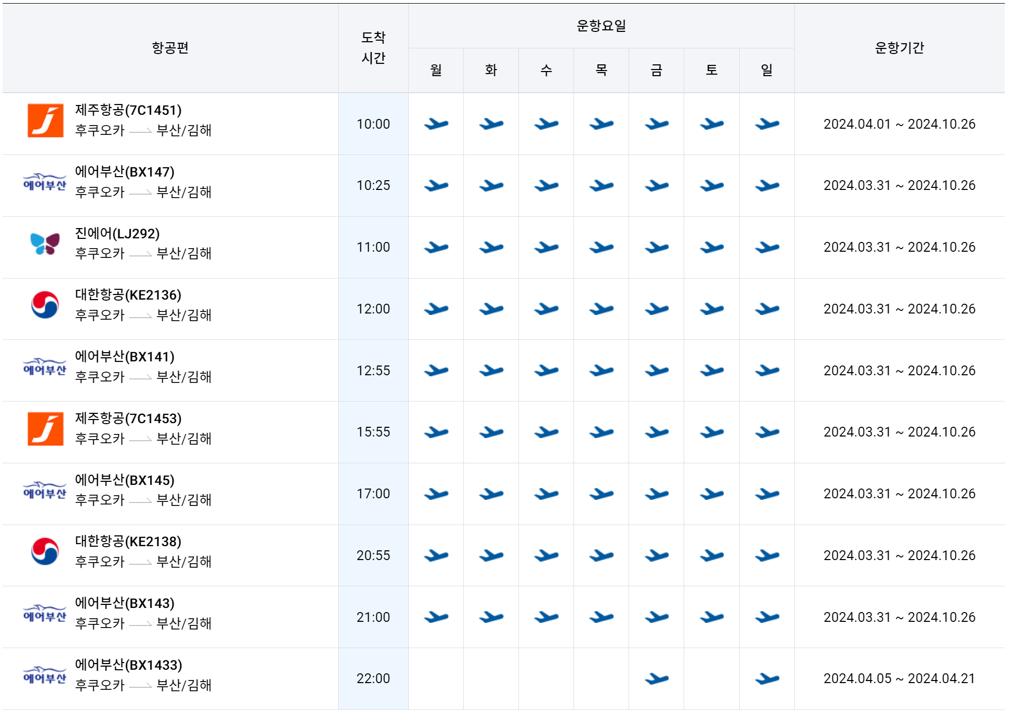Click the 22:00 arrival time cell
Viewport: 1009px width, 714px height.
(373, 678)
